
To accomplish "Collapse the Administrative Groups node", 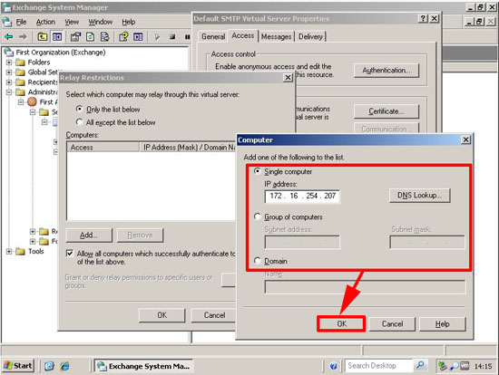I will pos(9,92).
